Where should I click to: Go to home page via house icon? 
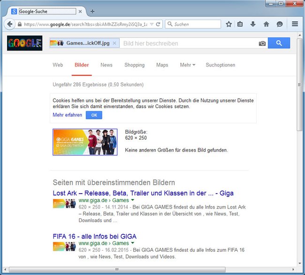pos(266,24)
